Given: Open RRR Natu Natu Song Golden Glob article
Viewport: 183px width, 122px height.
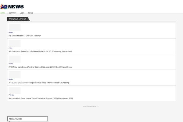Looking at the screenshot, I should 40,67.
